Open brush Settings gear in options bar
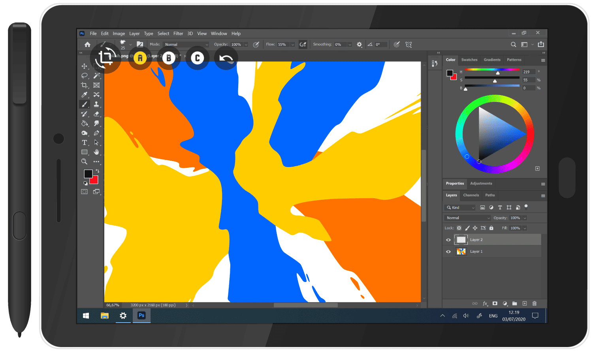Screen dimensions: 593x355 (359, 44)
